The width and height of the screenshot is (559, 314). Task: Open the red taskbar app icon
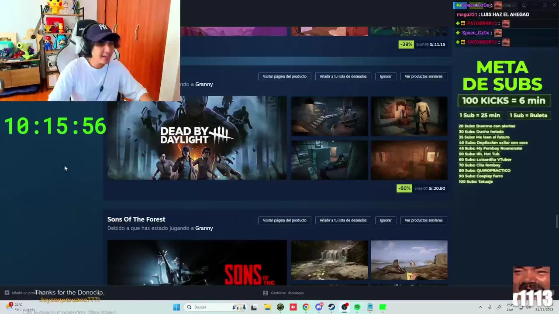click(293, 307)
